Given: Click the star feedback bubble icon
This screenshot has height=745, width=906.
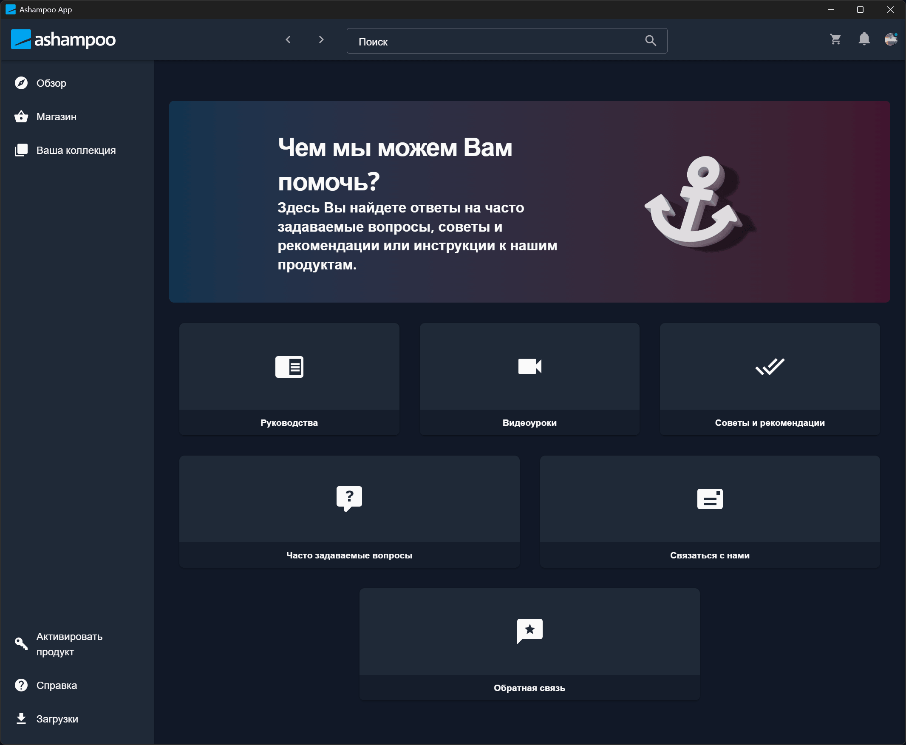Looking at the screenshot, I should pos(529,631).
